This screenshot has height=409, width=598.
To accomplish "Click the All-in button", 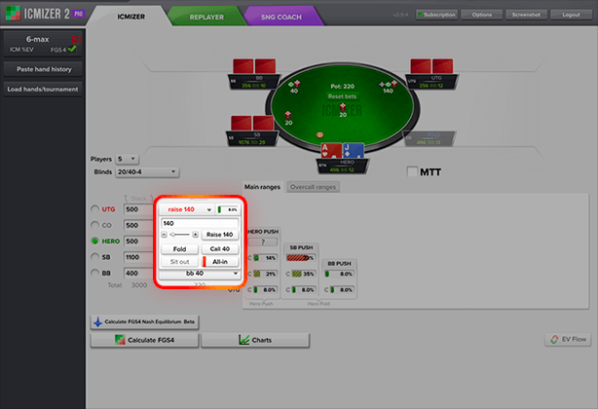I will click(220, 262).
